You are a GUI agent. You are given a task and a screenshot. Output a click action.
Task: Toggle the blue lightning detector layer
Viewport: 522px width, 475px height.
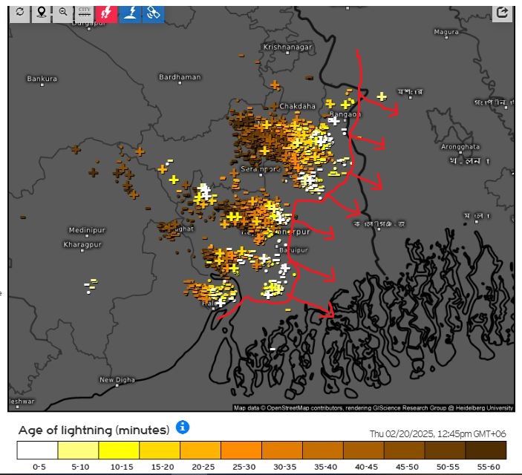[x=130, y=13]
